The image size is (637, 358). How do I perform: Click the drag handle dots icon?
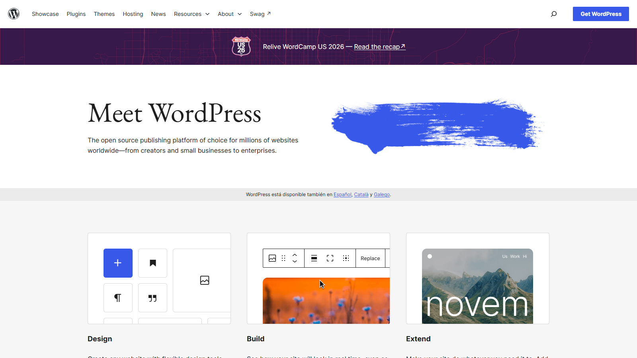click(283, 258)
